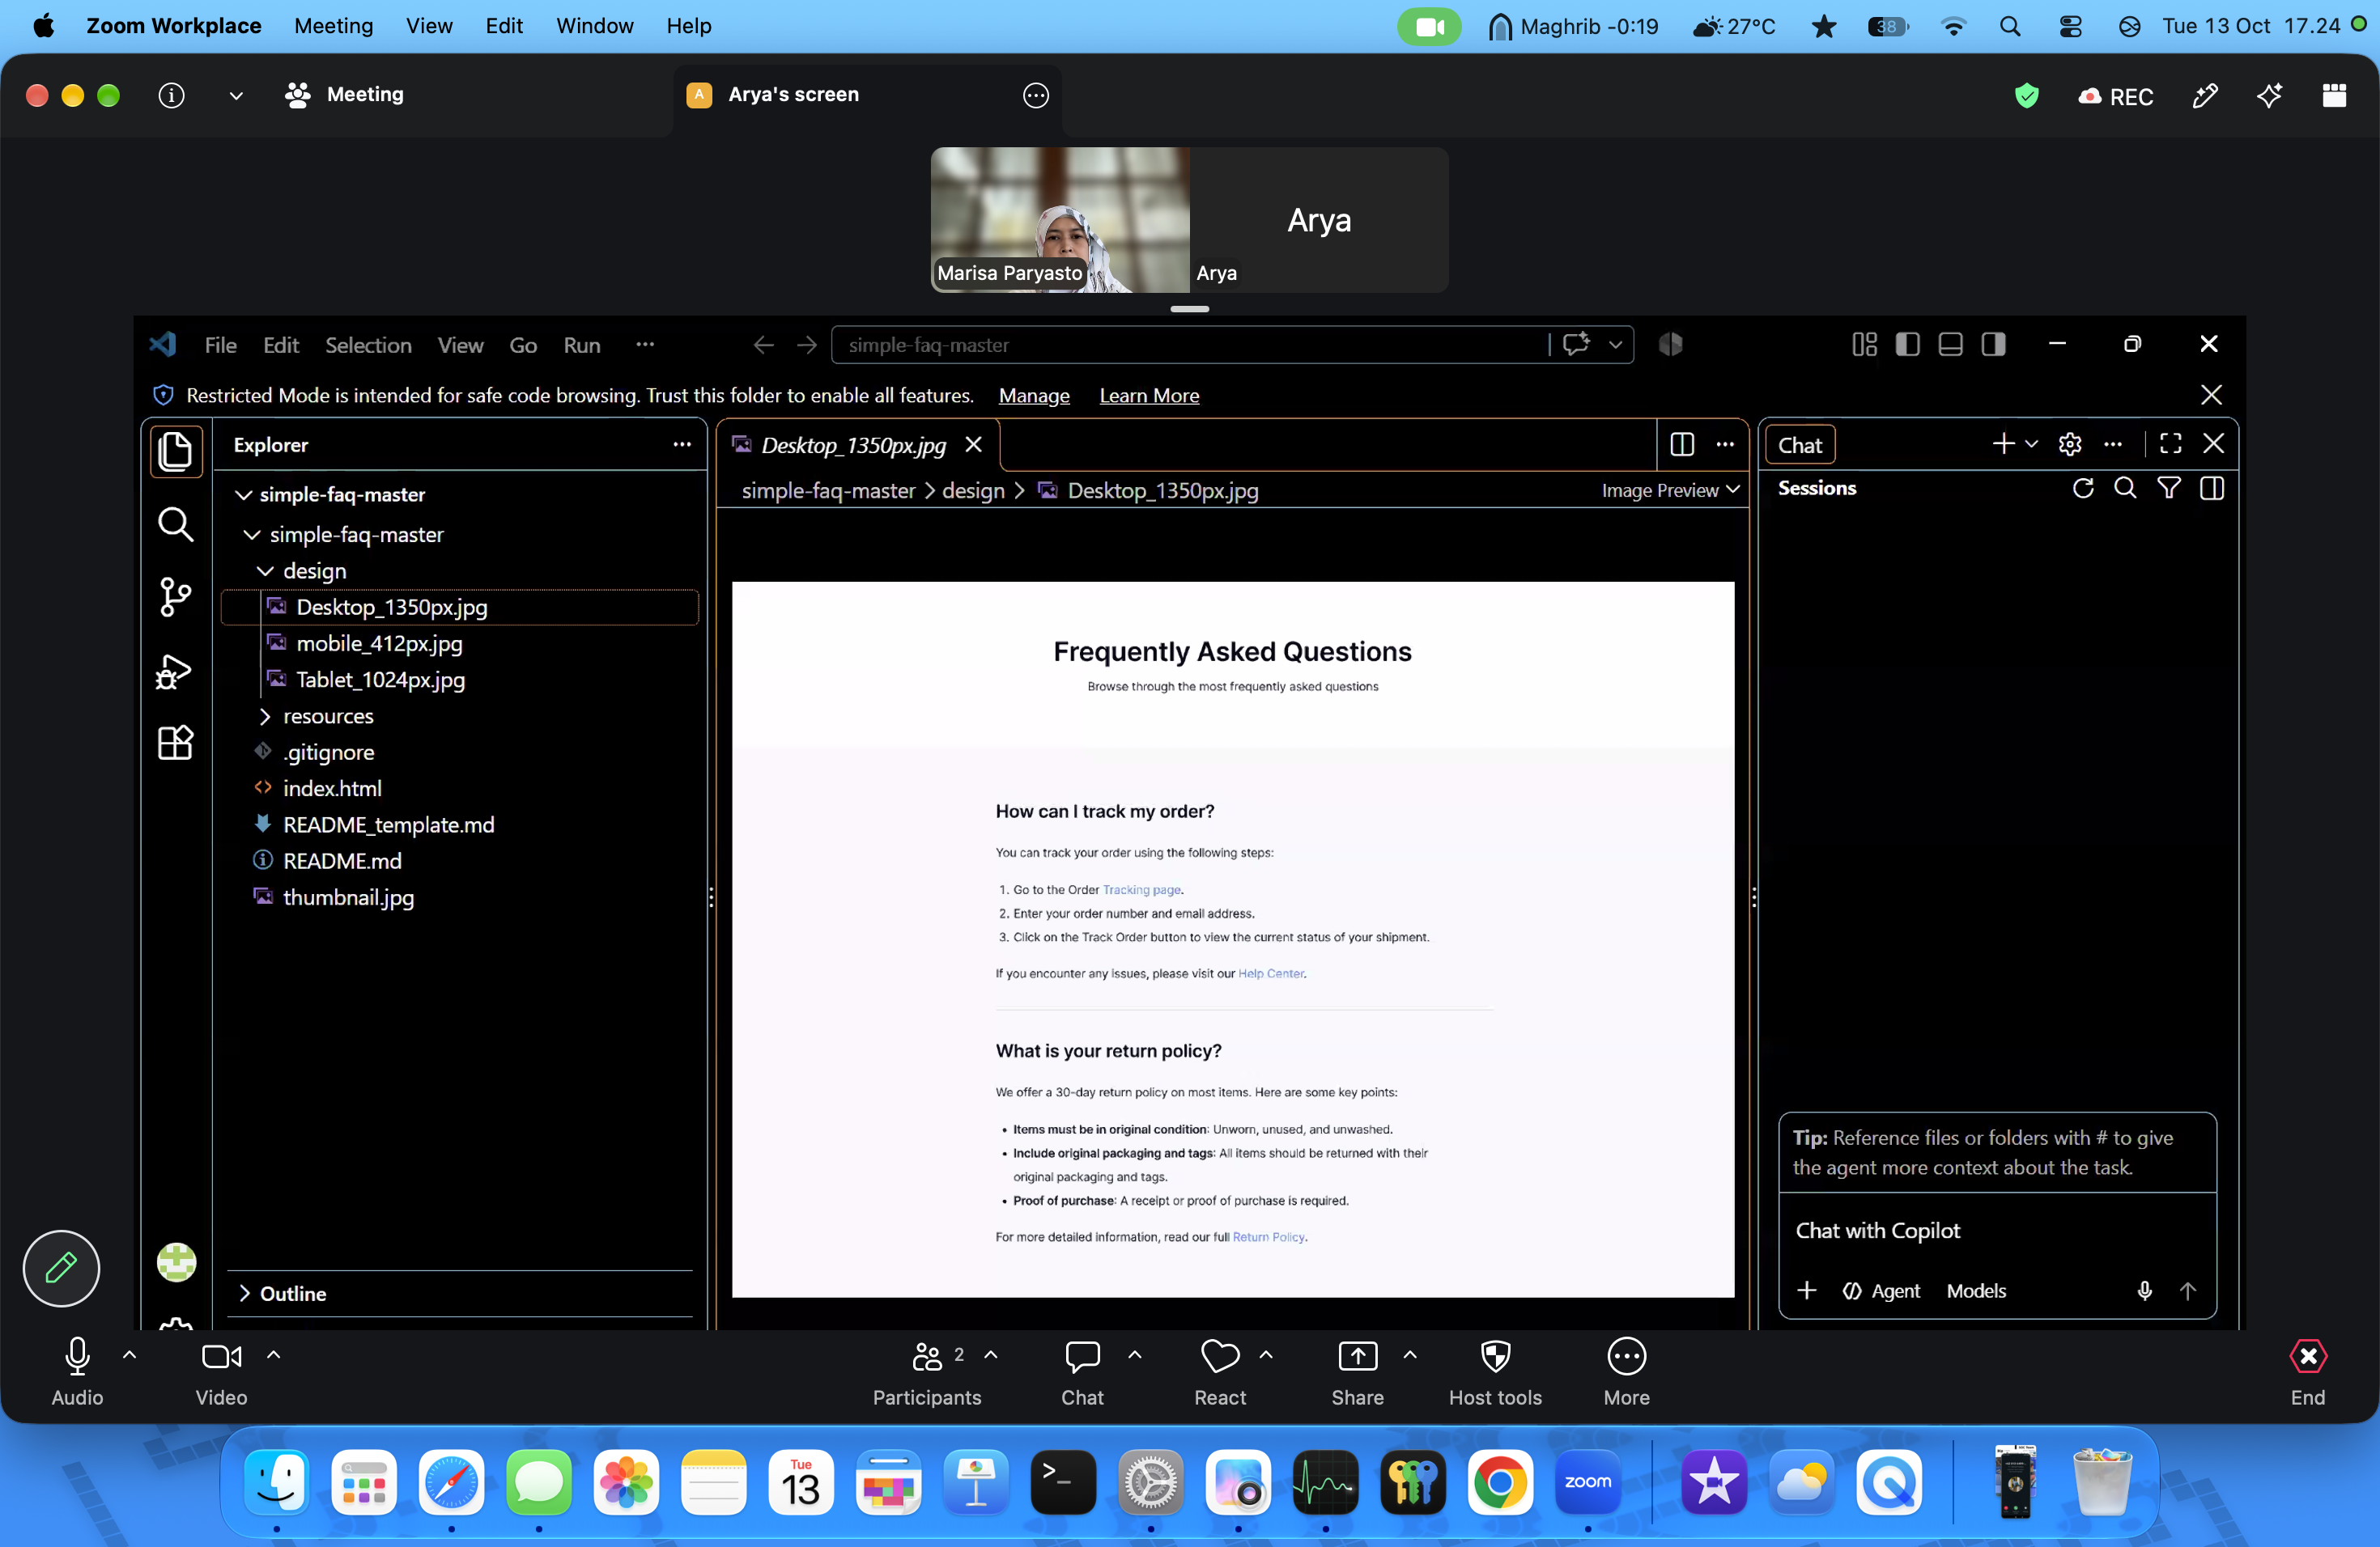The height and width of the screenshot is (1547, 2380).
Task: Go back in VS Code navigation
Action: (764, 345)
